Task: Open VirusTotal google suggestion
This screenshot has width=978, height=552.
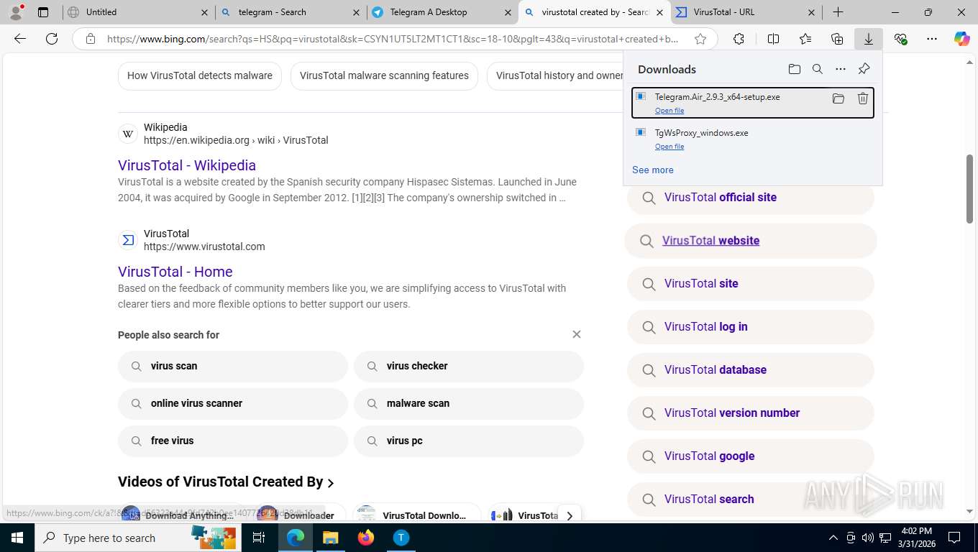Action: (x=751, y=456)
